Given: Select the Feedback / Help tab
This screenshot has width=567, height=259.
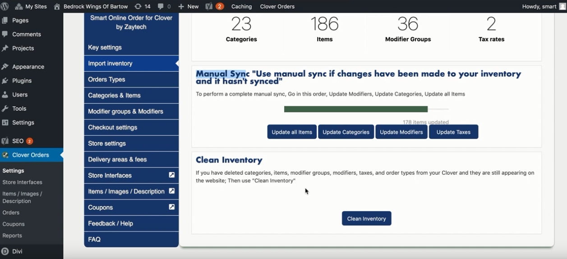Looking at the screenshot, I should click(131, 223).
